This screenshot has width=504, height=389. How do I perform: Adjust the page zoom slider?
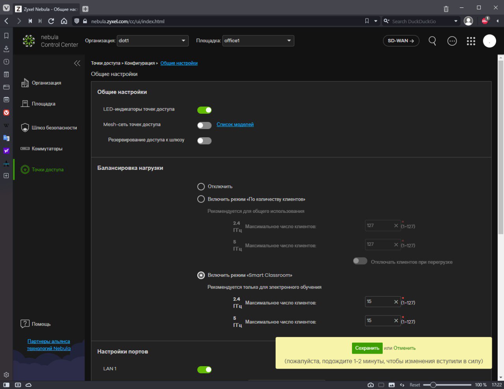[433, 385]
